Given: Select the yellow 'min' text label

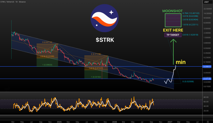Looking at the screenshot, I should pos(181,62).
